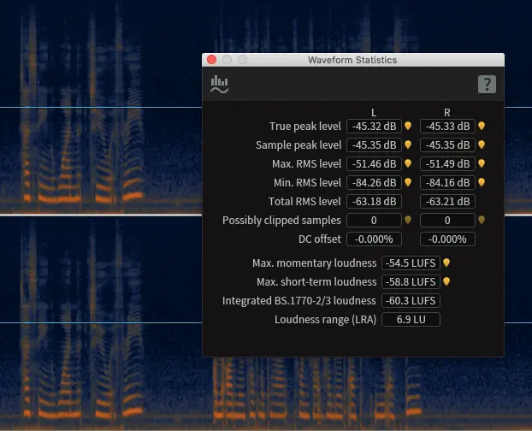Viewport: 532px width, 431px height.
Task: Open help with the question mark icon
Action: point(486,84)
